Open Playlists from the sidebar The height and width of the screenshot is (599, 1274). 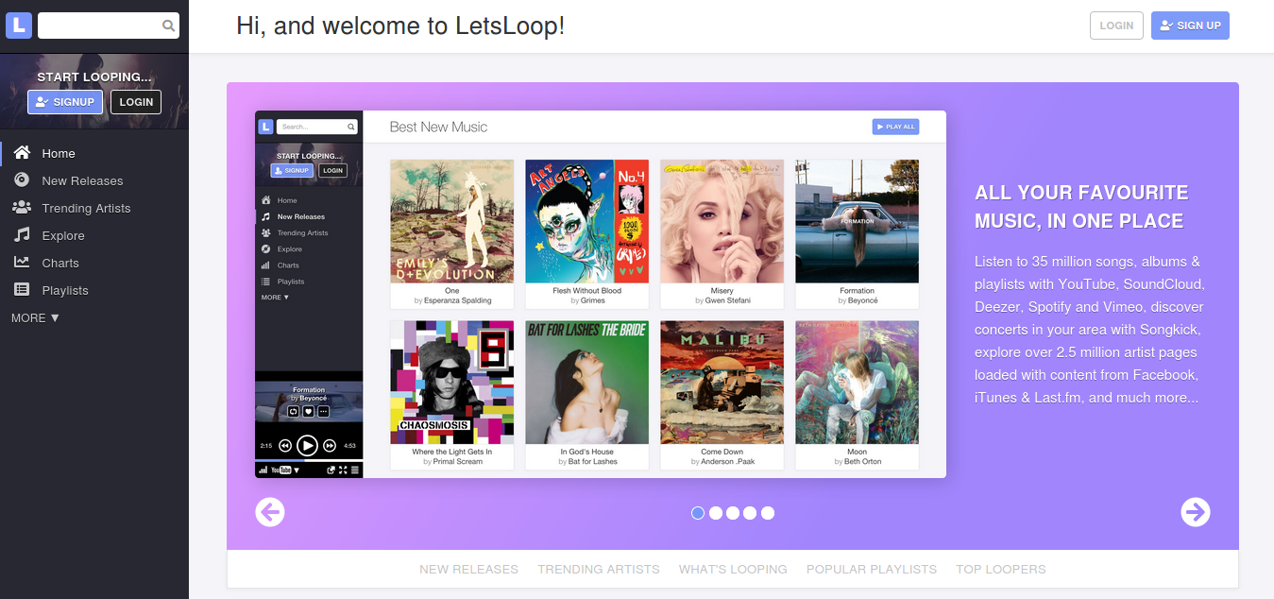tap(94, 290)
